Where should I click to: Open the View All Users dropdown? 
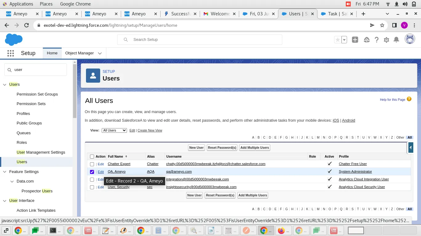point(114,130)
